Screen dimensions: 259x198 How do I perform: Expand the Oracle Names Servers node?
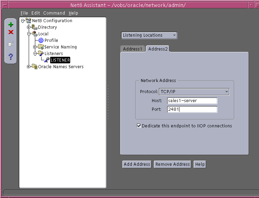(29, 66)
